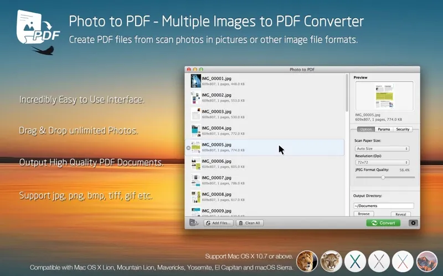Click the Reveal button
This screenshot has width=443, height=276.
pyautogui.click(x=400, y=214)
